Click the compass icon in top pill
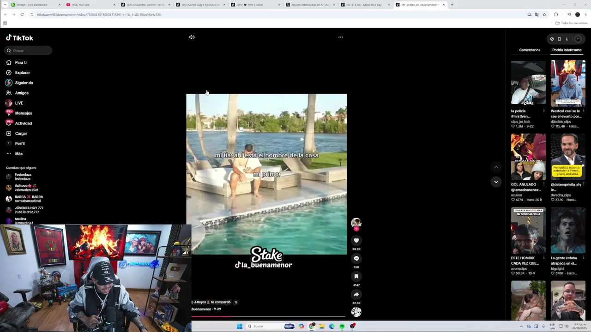The height and width of the screenshot is (332, 591). click(552, 39)
